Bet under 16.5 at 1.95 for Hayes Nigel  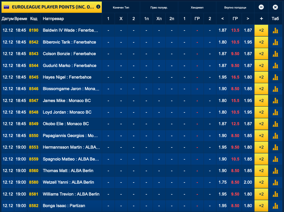222,77
